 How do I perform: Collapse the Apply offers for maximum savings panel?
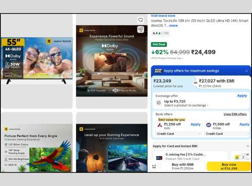click(246, 71)
